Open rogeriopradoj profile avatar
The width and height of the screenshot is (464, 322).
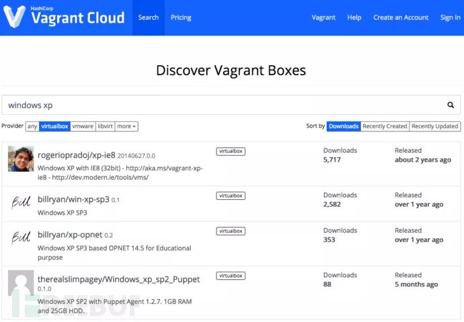click(21, 159)
